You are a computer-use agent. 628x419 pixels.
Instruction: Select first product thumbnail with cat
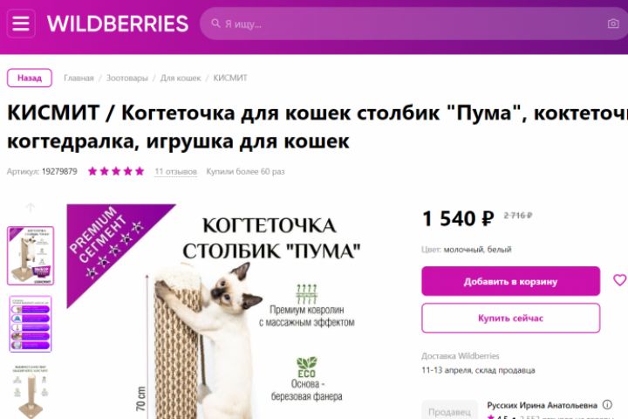(31, 256)
